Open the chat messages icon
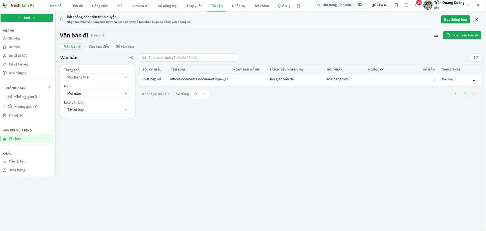The height and width of the screenshot is (231, 486). point(406,5)
